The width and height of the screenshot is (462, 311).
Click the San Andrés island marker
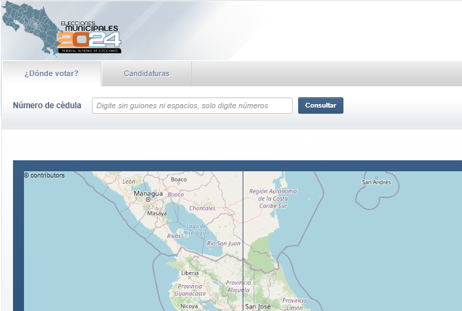point(376,182)
